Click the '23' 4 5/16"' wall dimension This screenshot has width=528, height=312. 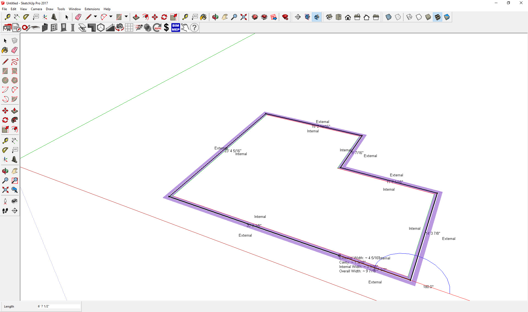(x=233, y=151)
